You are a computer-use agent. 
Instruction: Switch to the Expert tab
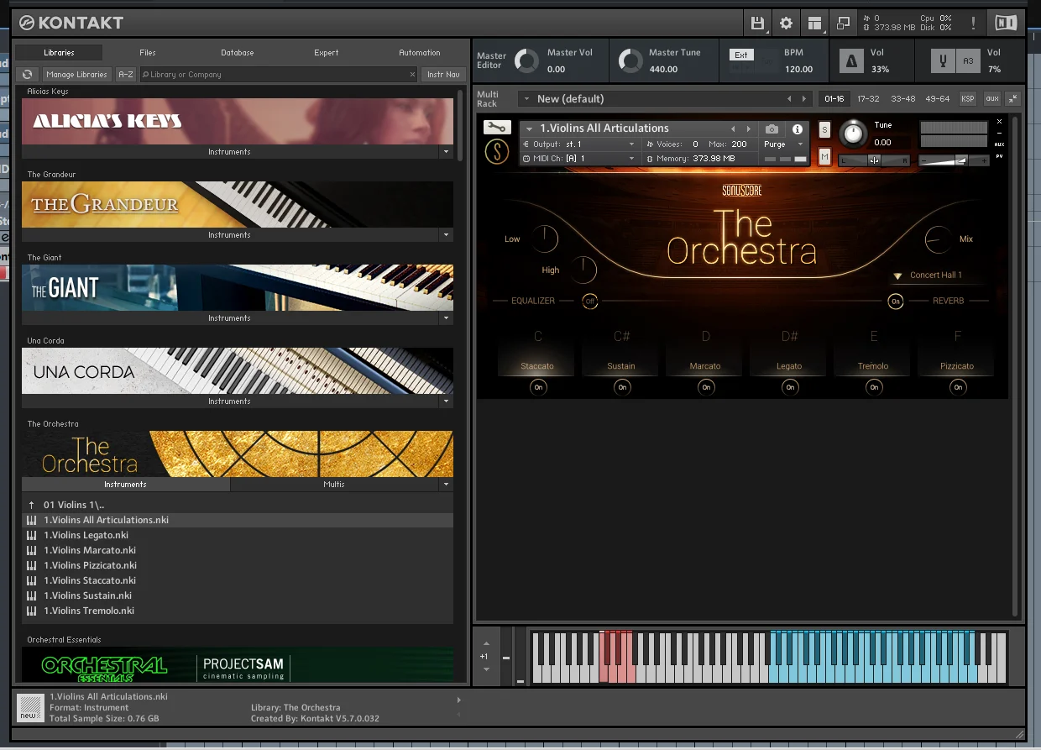click(x=327, y=52)
